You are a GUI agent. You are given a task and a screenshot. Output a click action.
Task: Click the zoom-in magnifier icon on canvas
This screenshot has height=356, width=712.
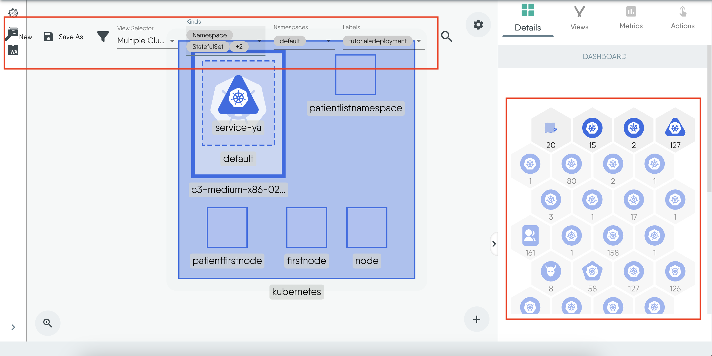(48, 323)
